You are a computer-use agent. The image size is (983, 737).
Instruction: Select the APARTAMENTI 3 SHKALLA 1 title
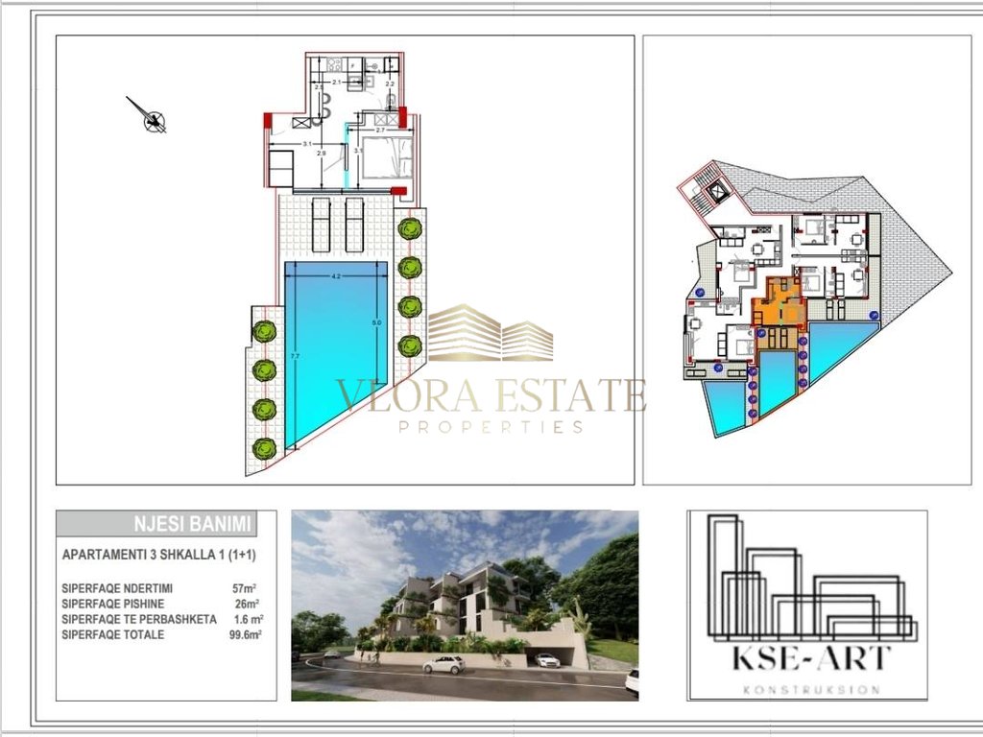158,555
